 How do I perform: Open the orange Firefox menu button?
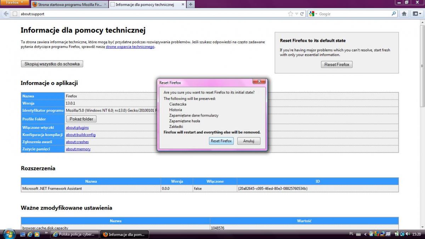pos(15,2)
